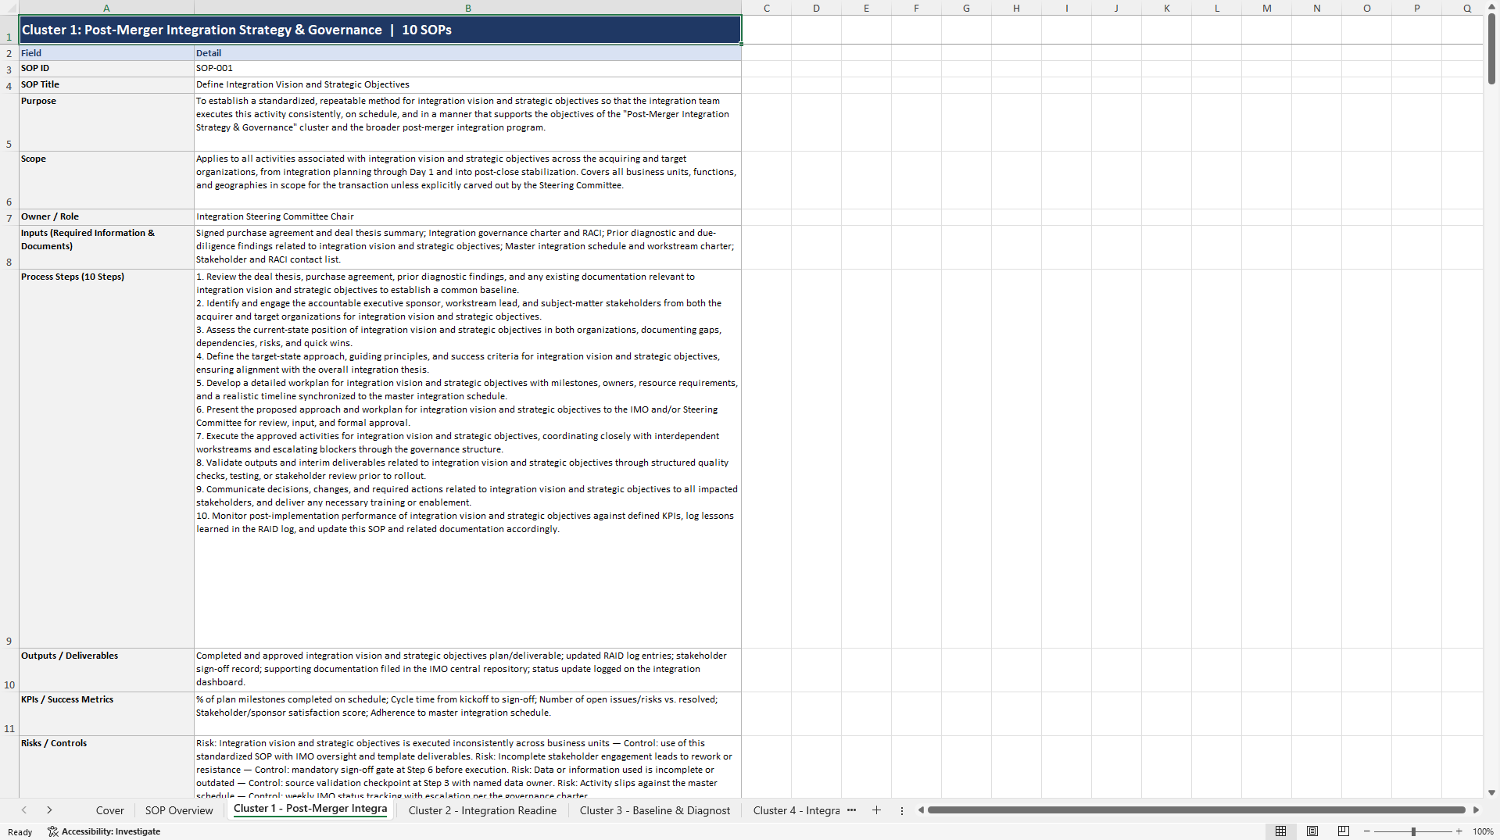The image size is (1500, 840).
Task: Select 'Integration Steering Committee Chair' cell
Action: pyautogui.click(x=467, y=217)
